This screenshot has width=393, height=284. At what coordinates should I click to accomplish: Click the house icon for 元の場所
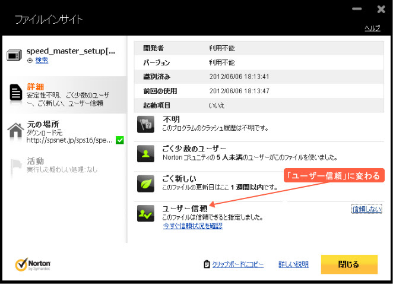[15, 131]
